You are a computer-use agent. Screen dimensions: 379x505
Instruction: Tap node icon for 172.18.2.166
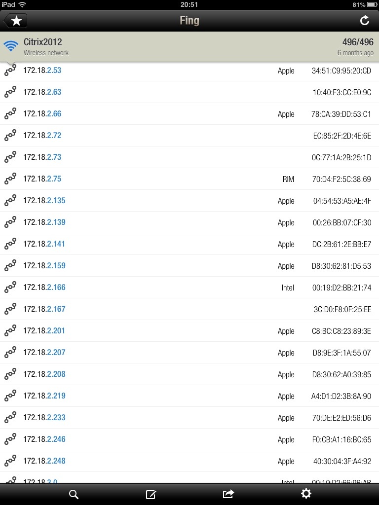(10, 288)
